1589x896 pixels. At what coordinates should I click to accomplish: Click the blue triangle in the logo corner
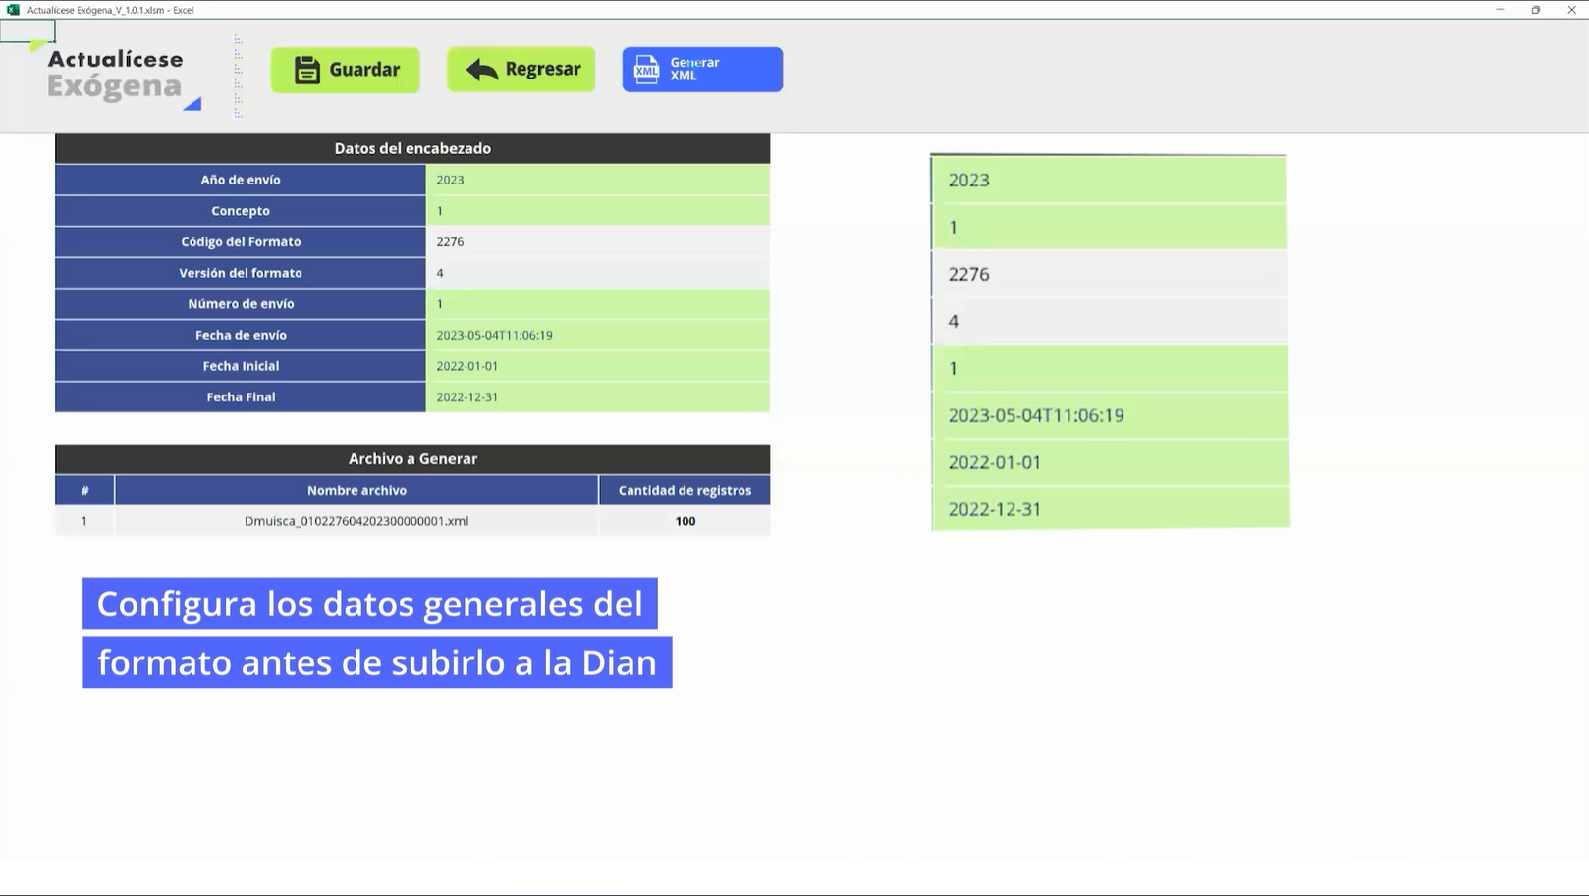pos(192,104)
